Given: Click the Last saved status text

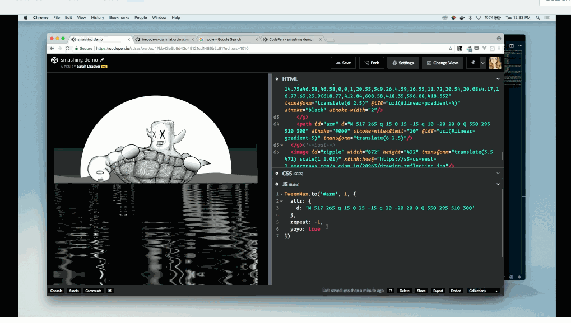Looking at the screenshot, I should coord(353,291).
